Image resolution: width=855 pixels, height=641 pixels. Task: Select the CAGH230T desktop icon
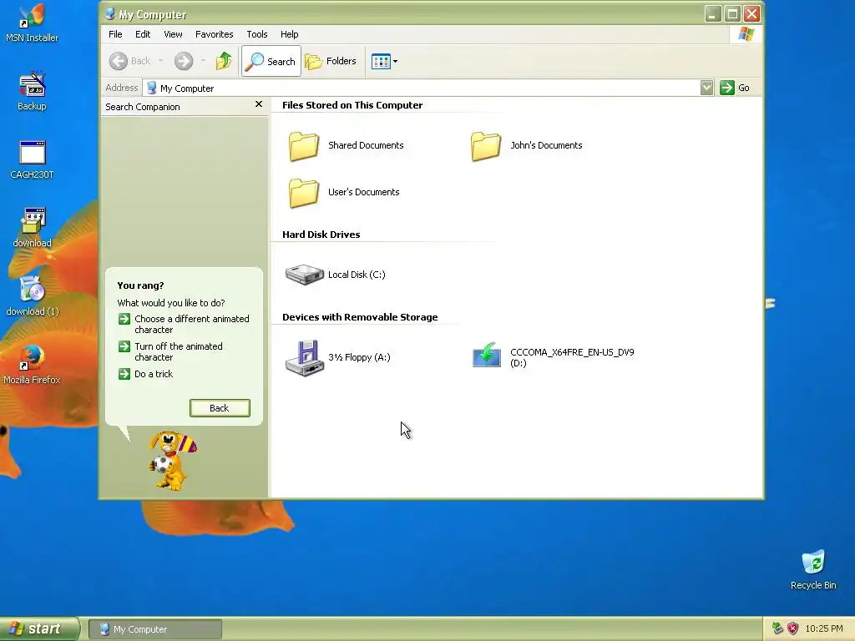32,159
